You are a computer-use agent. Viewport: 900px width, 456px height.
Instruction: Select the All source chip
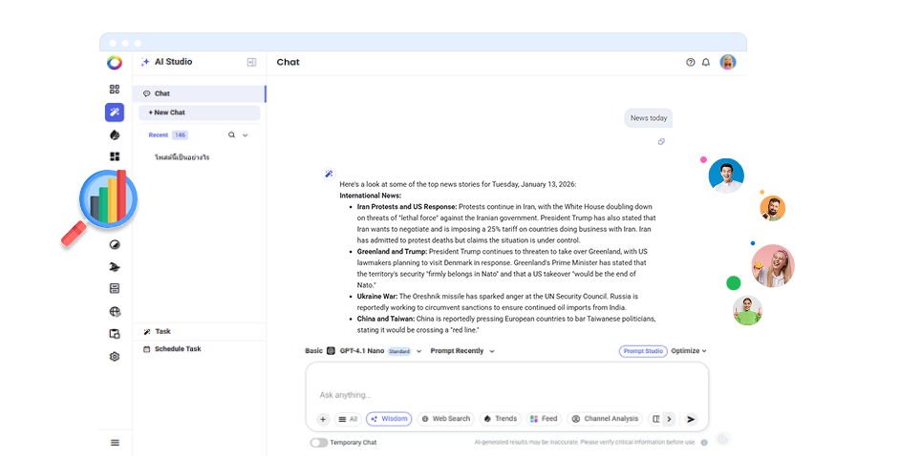pyautogui.click(x=348, y=419)
